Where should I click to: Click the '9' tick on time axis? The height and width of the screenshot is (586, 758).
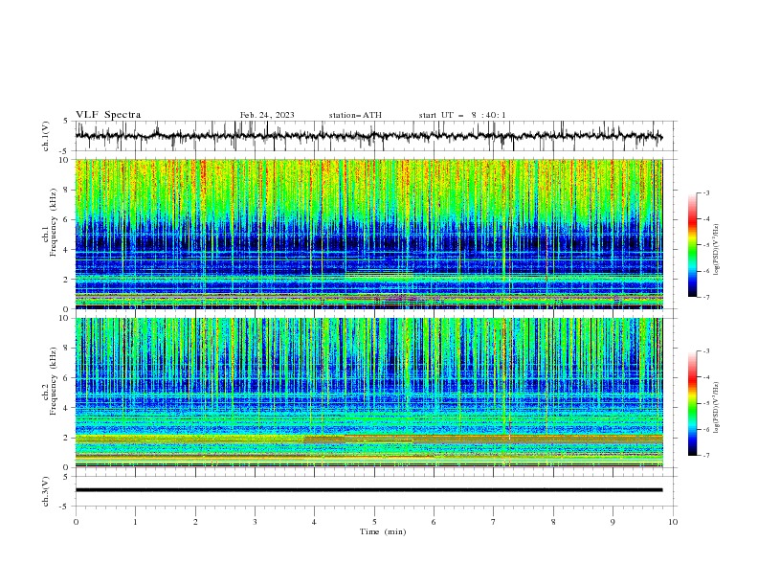tap(613, 522)
